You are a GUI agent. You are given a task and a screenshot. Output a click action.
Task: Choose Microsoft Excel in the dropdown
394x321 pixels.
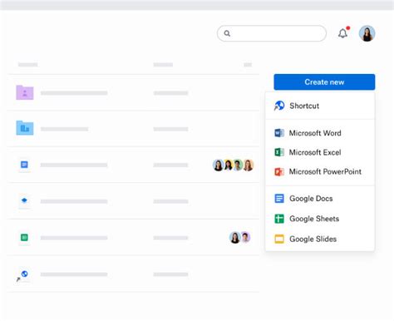(320, 152)
